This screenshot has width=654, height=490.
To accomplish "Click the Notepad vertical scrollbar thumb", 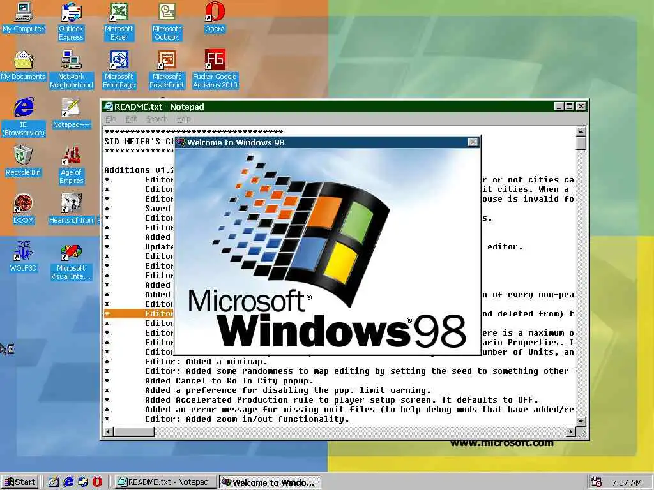I will (x=581, y=143).
